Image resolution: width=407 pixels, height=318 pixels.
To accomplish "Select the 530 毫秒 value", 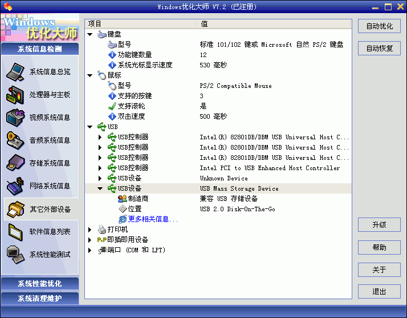I will point(213,65).
